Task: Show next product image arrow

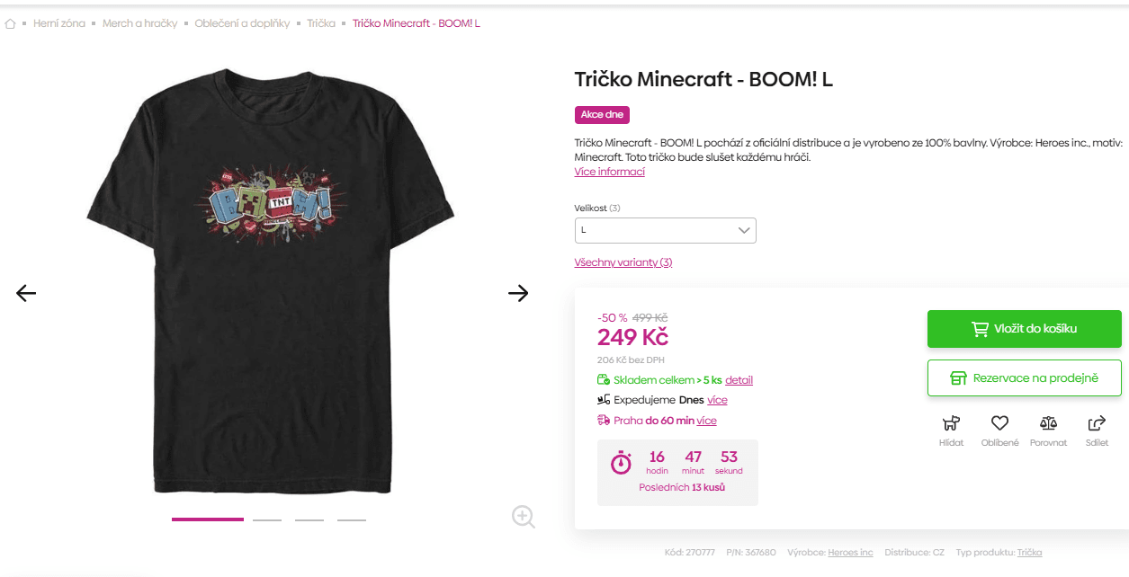Action: [518, 293]
